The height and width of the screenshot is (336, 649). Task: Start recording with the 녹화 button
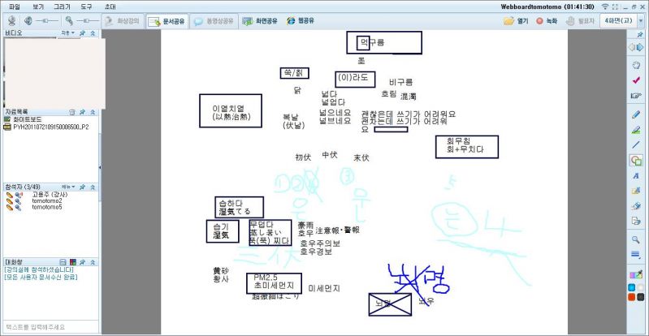pos(548,21)
